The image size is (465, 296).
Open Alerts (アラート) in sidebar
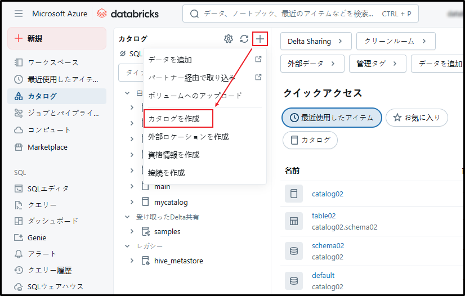click(x=57, y=254)
